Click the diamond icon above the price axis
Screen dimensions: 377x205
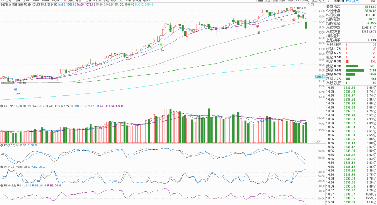tap(309, 5)
